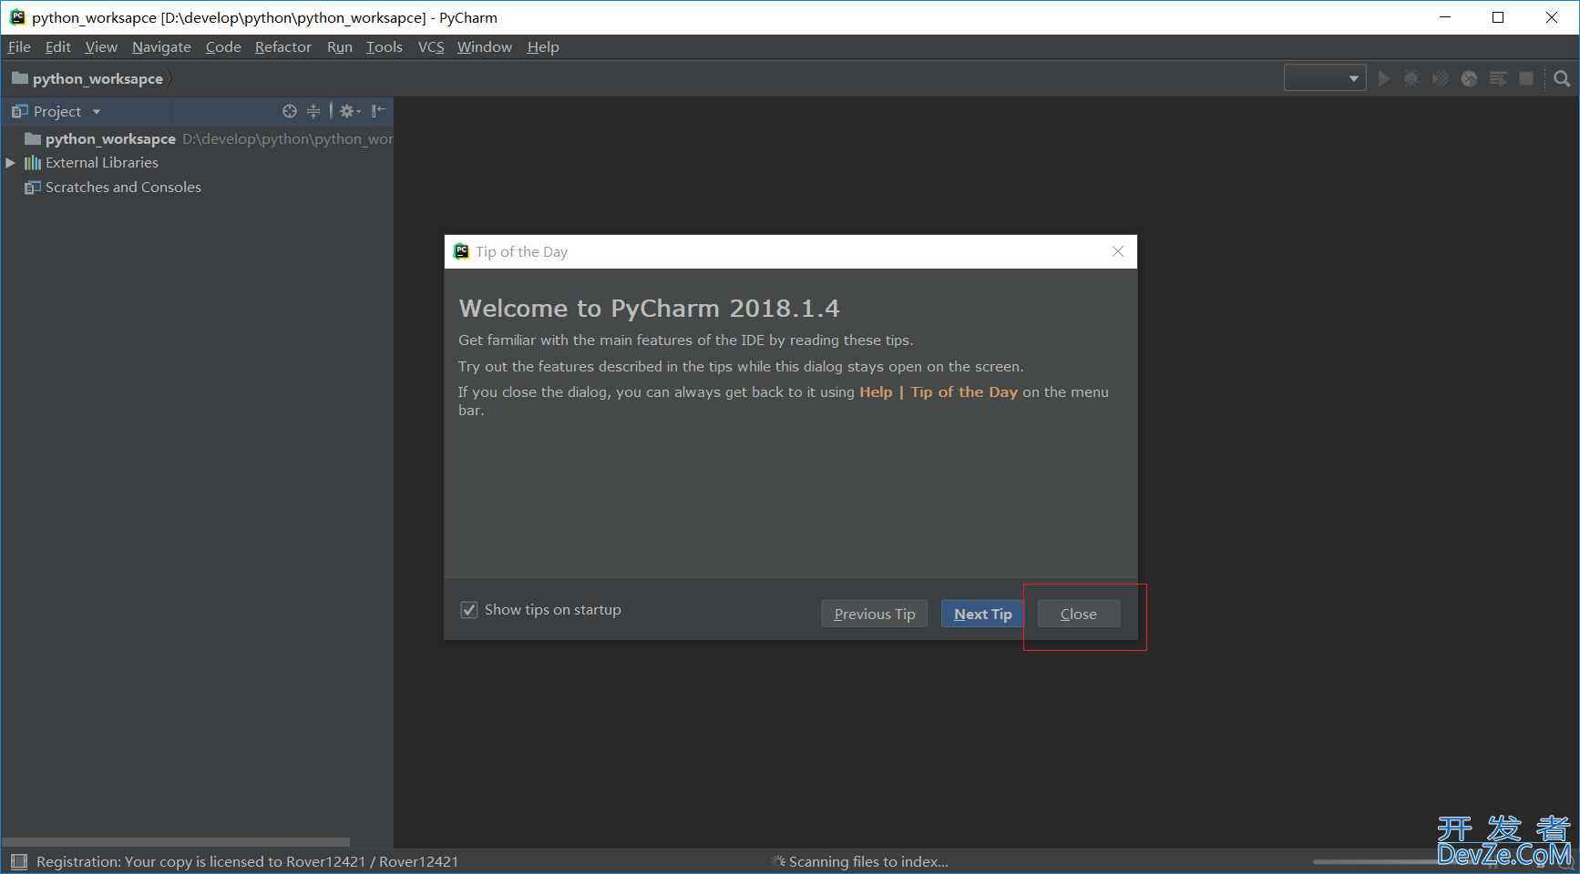Click the Next Tip button

pyautogui.click(x=982, y=614)
